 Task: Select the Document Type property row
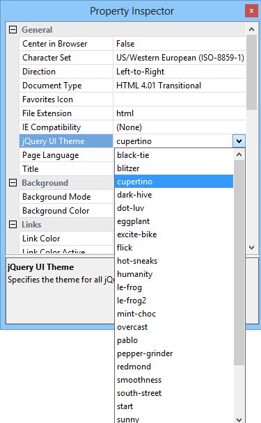[132, 86]
